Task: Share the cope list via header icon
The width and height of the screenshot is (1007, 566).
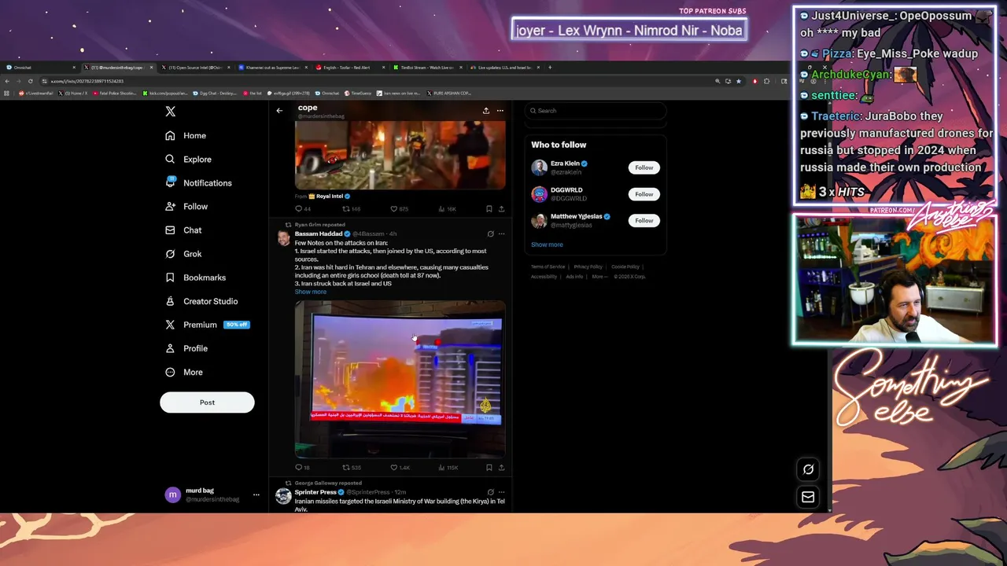Action: pyautogui.click(x=486, y=111)
